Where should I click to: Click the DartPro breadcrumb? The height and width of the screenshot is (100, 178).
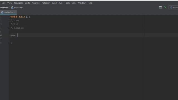(4, 7)
